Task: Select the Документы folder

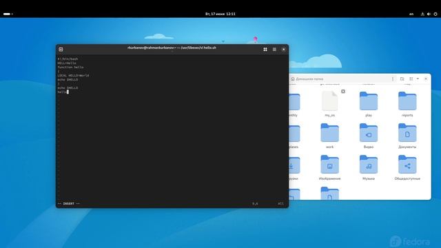Action: [407, 136]
